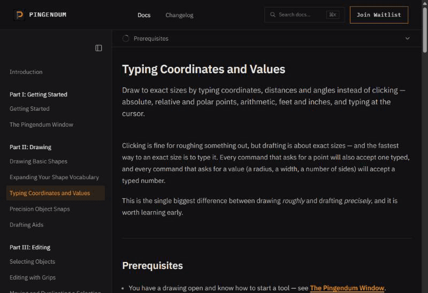This screenshot has height=293, width=428.
Task: Open Expanding Your Shape Vocabulary page
Action: [x=54, y=178]
